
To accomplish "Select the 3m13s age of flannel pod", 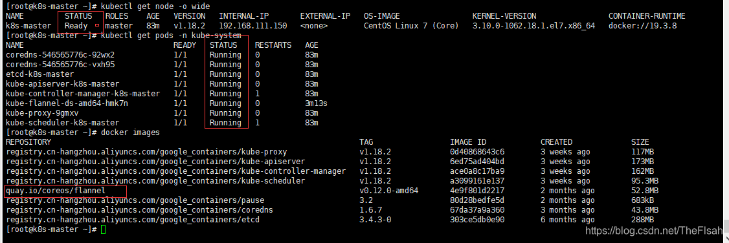I will coord(316,103).
